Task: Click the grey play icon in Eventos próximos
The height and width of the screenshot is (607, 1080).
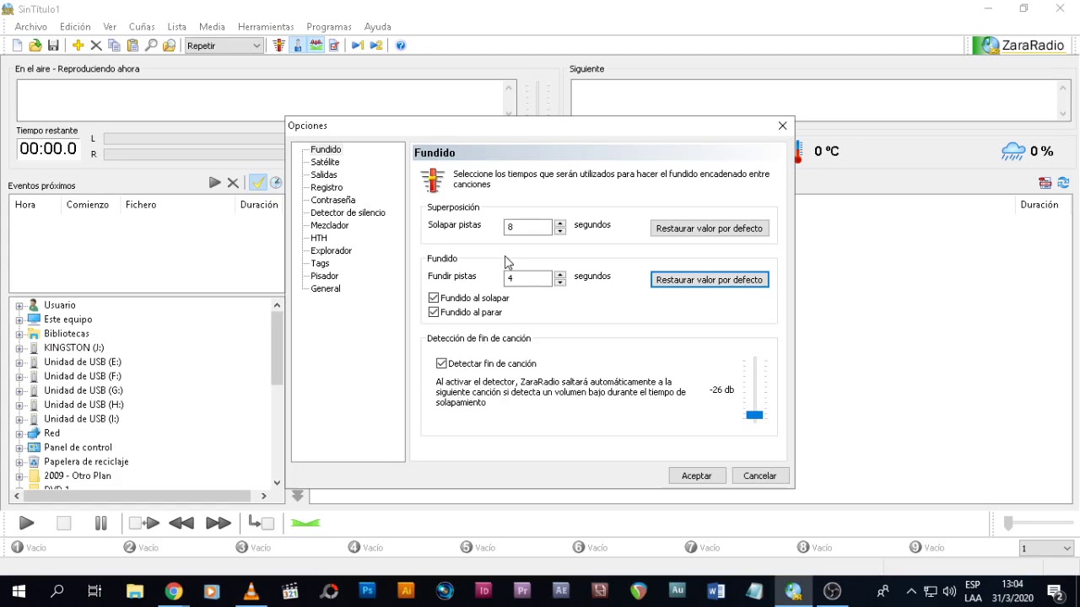Action: [x=214, y=183]
